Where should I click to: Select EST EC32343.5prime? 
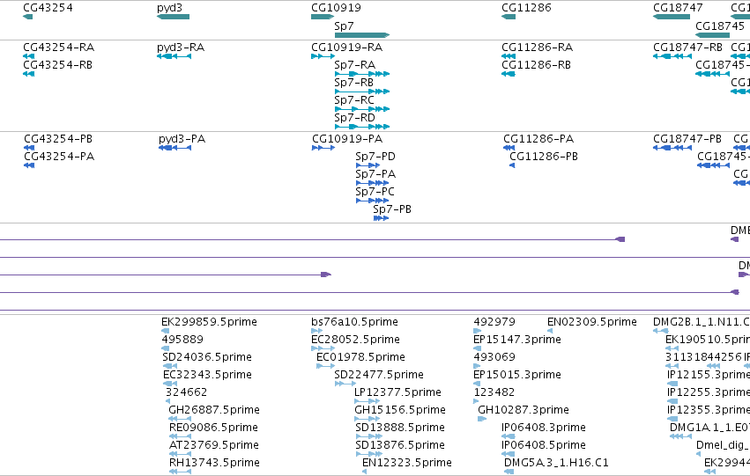[x=207, y=376]
